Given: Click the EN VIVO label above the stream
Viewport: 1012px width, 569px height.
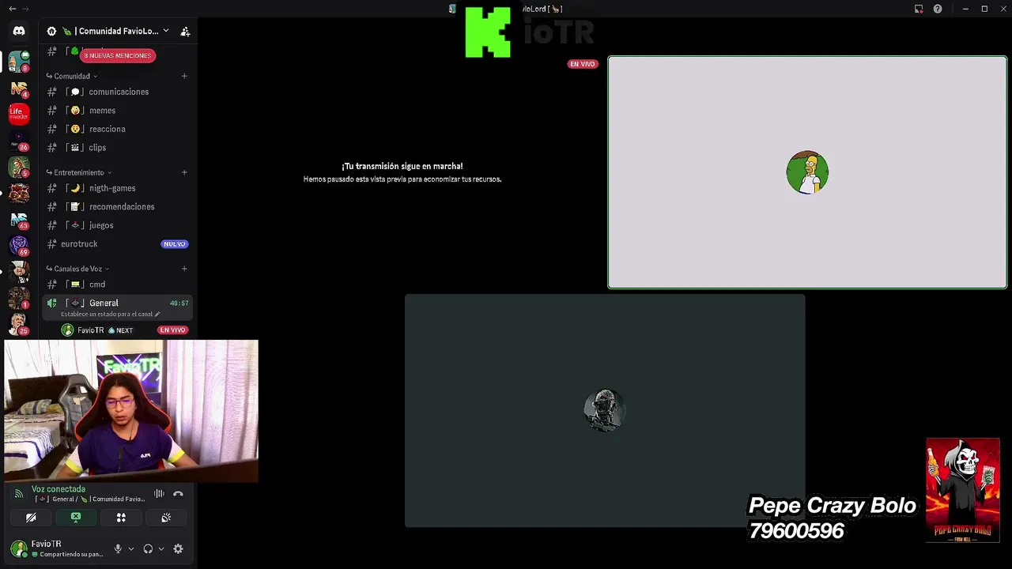Looking at the screenshot, I should (582, 64).
